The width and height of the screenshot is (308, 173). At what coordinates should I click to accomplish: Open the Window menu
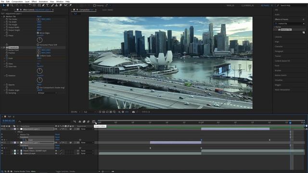click(60, 1)
